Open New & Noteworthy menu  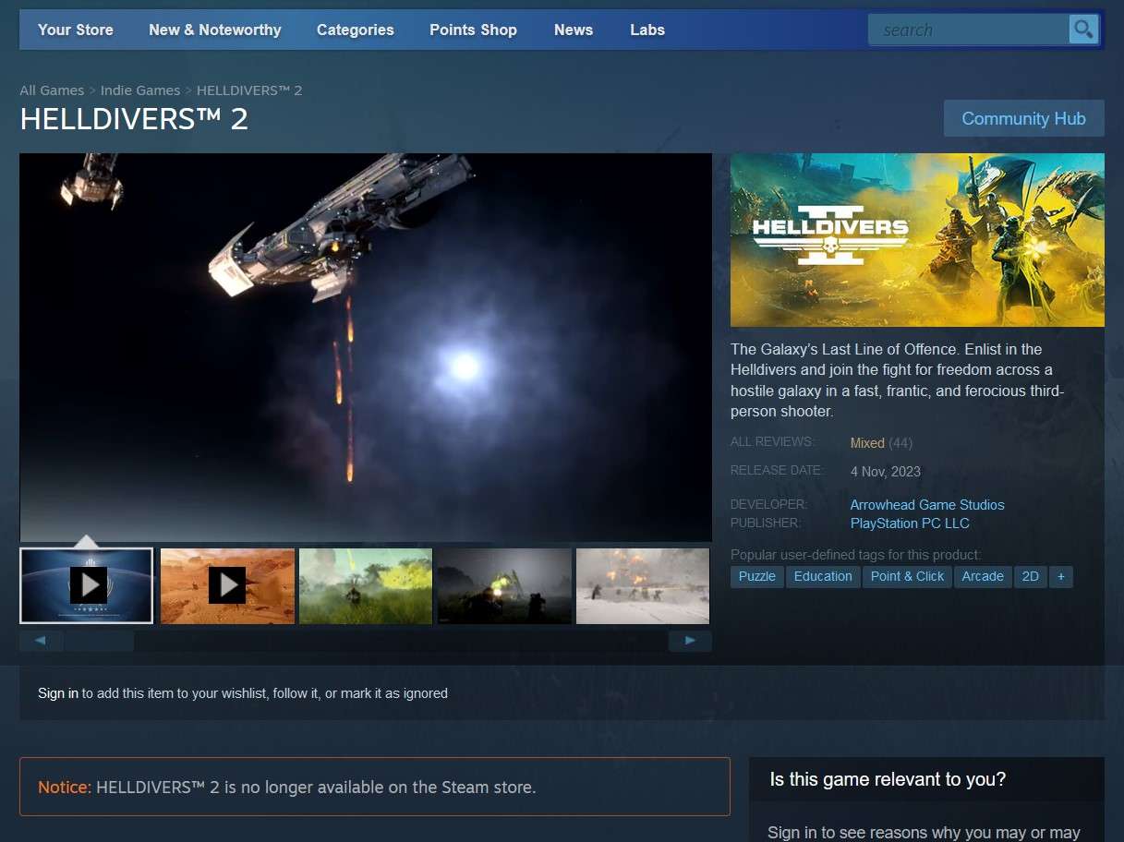coord(215,30)
